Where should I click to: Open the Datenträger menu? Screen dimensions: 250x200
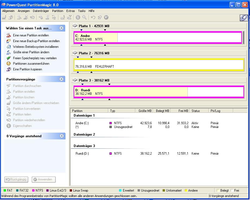click(x=41, y=11)
